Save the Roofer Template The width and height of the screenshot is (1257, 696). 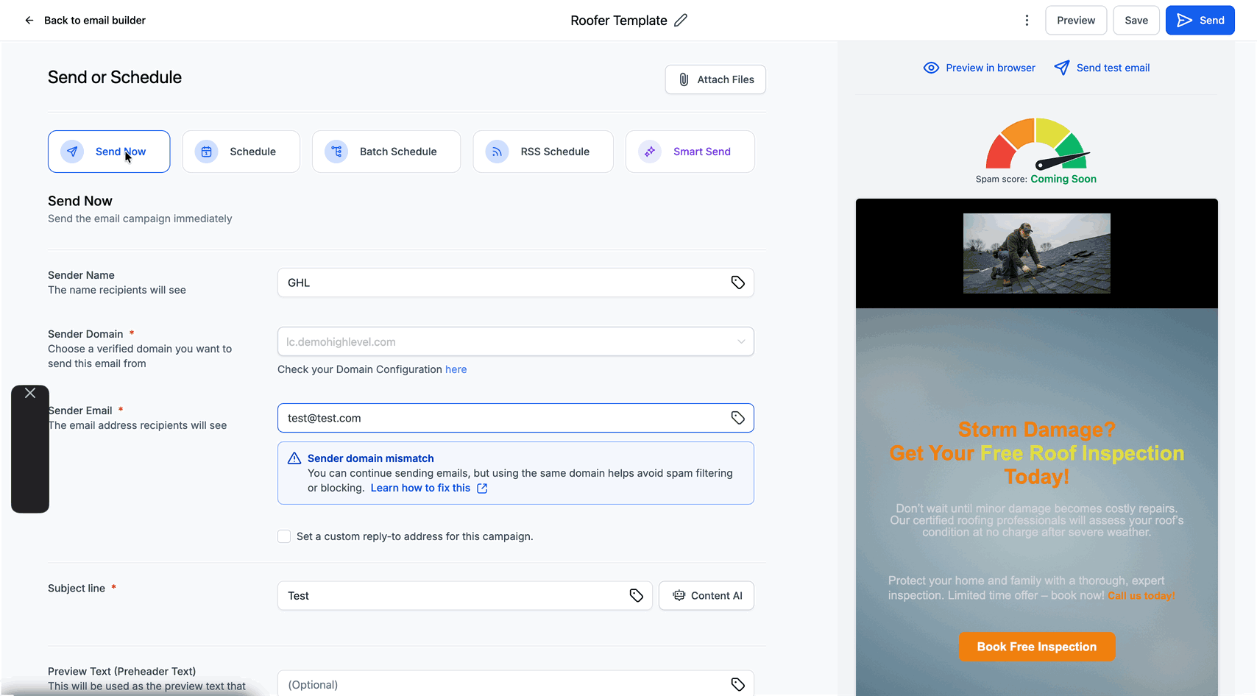click(x=1136, y=21)
